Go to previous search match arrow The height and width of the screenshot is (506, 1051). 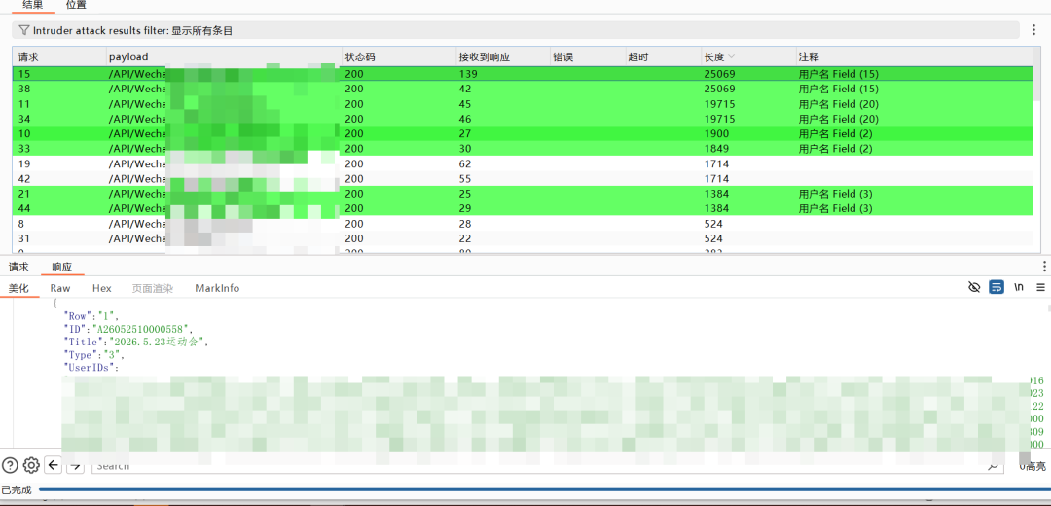(x=53, y=464)
